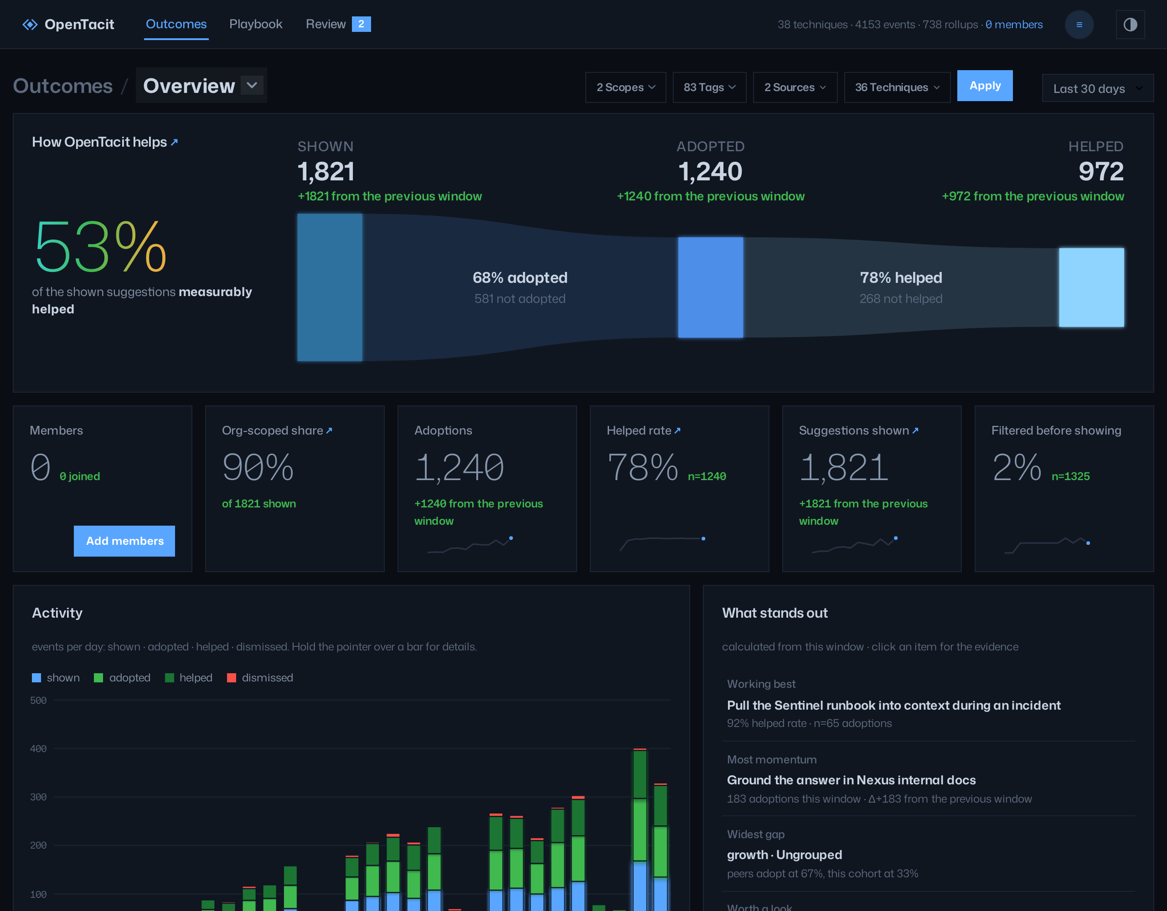Toggle the adopted legend swatch

(x=98, y=678)
